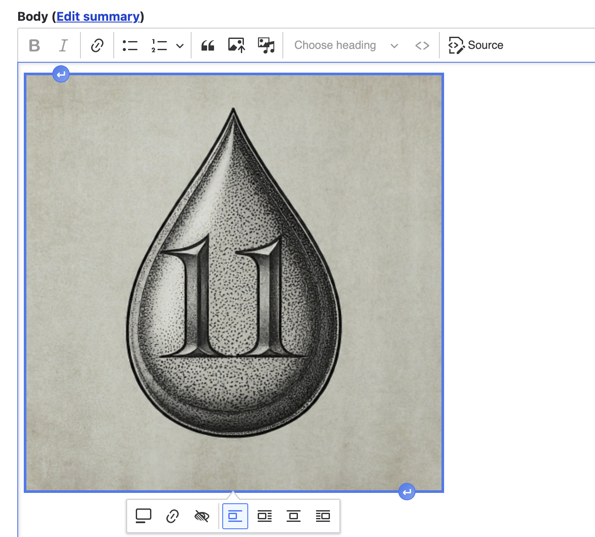This screenshot has width=595, height=537.
Task: Toggle image caption on
Action: point(143,515)
